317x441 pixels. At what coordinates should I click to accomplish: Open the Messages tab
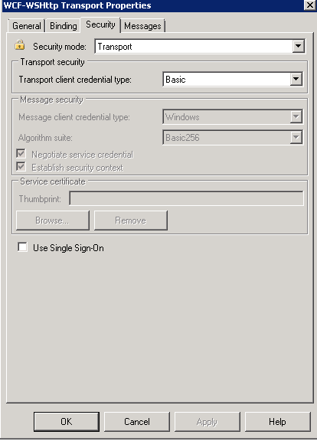coord(142,26)
